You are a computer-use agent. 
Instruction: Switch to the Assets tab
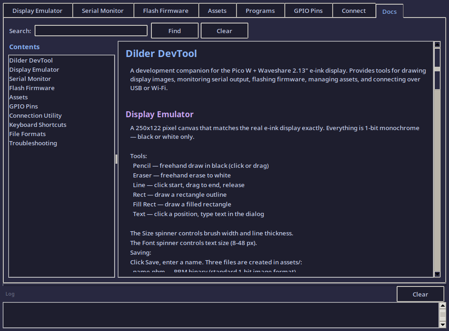[217, 11]
